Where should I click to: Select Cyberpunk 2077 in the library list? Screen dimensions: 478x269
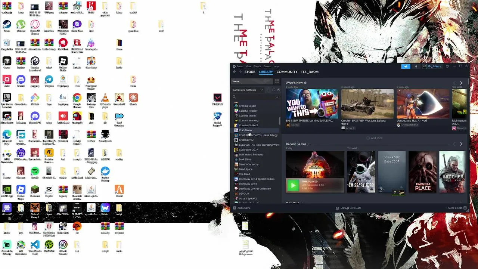point(256,149)
